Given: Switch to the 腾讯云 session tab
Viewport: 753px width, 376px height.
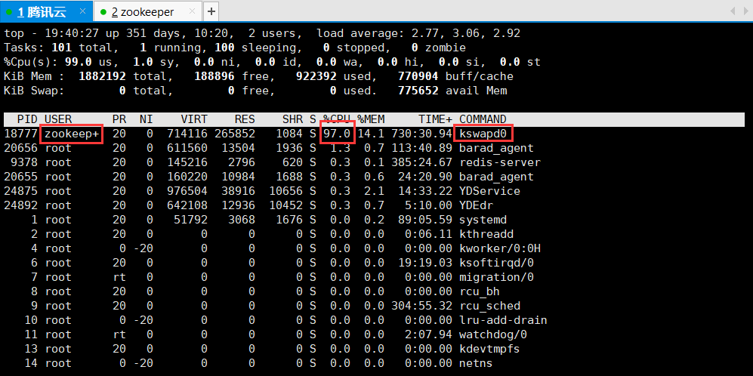Looking at the screenshot, I should pyautogui.click(x=46, y=12).
